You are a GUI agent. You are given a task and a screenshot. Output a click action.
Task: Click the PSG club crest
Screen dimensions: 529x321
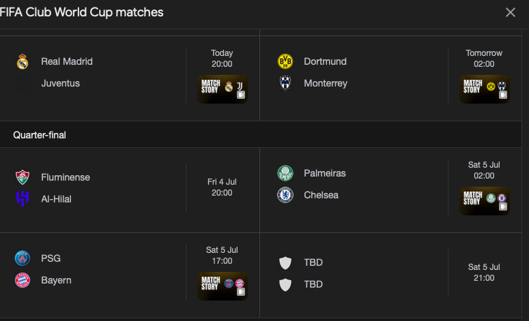[23, 258]
